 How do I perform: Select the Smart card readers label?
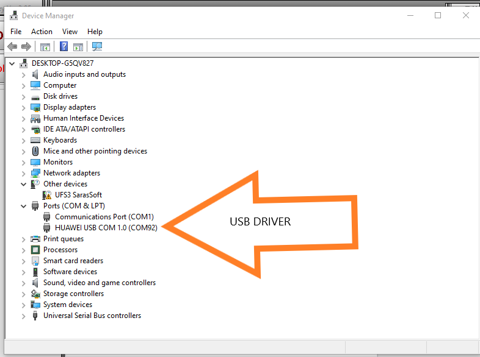73,261
